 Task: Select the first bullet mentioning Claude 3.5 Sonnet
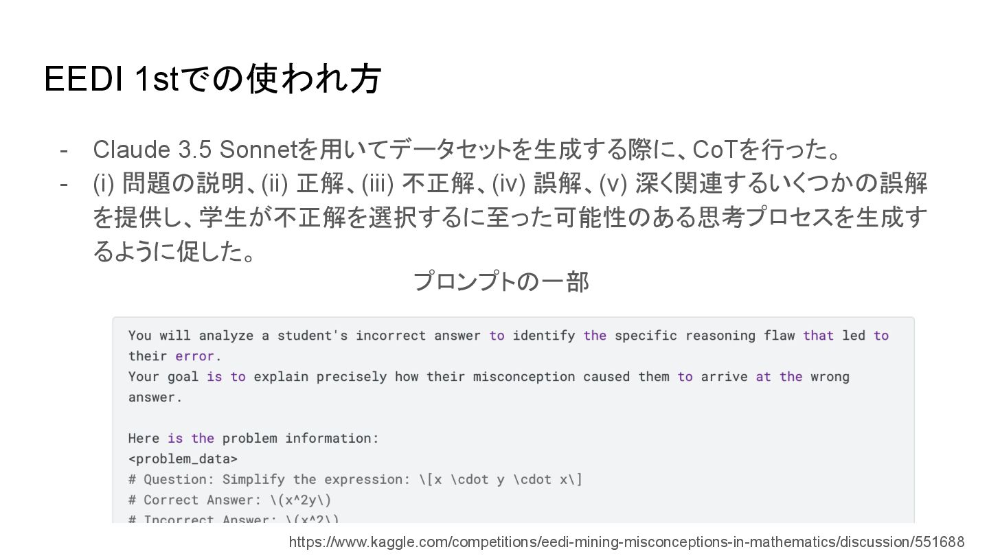468,149
